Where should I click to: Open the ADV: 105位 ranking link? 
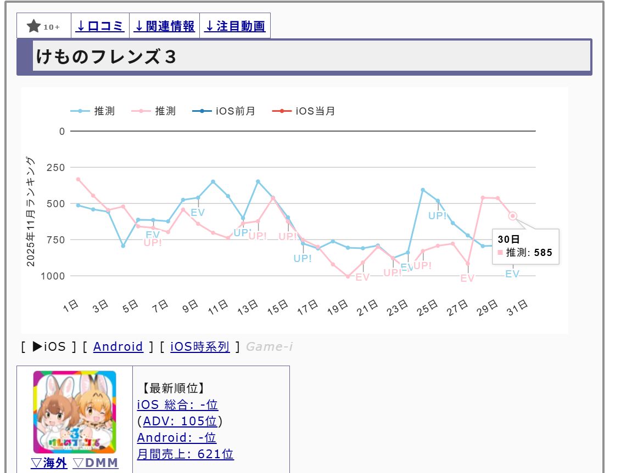(x=180, y=421)
